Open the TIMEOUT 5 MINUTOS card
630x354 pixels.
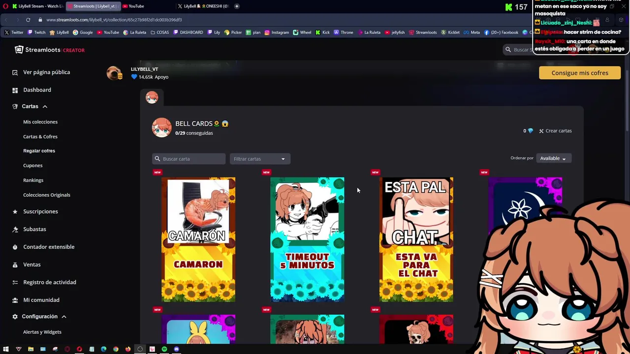307,239
